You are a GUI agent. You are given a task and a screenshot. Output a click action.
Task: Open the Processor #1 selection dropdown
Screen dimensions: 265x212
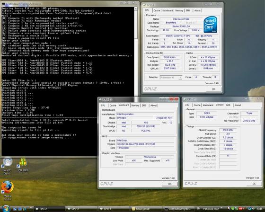pyautogui.click(x=171, y=78)
